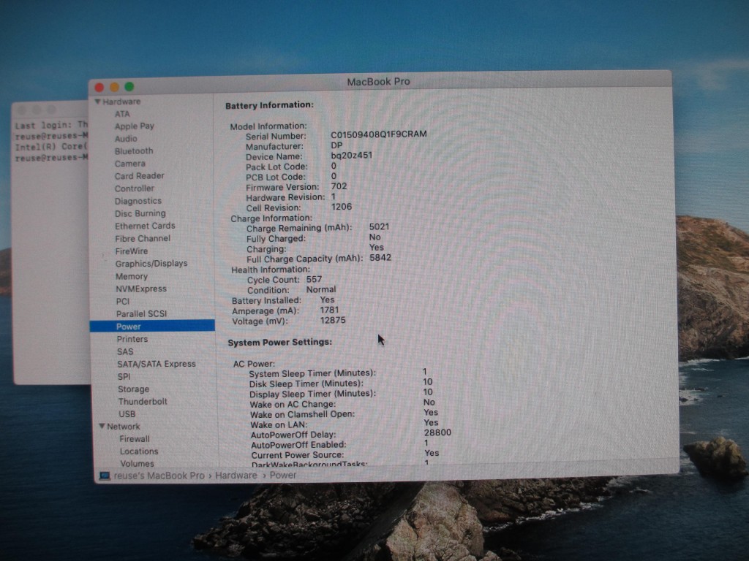Select Printers in the sidebar

[132, 339]
